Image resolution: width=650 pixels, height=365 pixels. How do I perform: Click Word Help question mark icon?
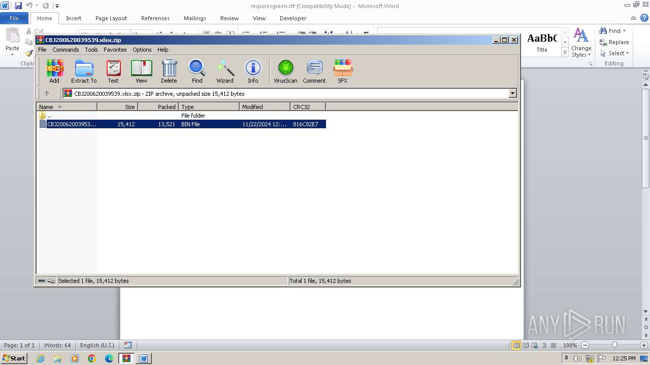[x=644, y=18]
